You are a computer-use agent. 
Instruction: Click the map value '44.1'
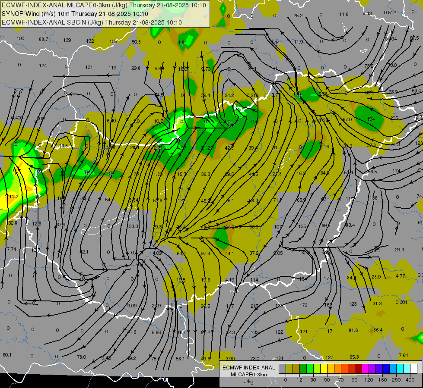(229, 253)
